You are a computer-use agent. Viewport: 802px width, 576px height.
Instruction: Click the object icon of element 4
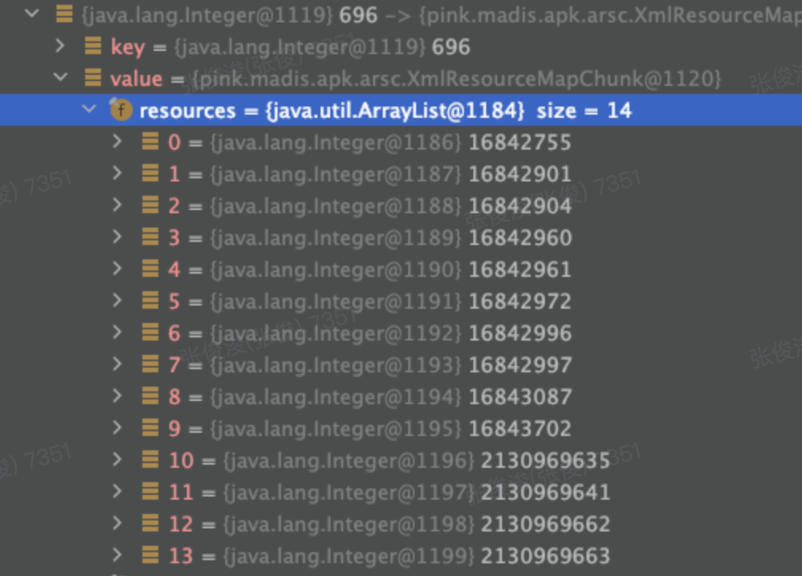[150, 269]
